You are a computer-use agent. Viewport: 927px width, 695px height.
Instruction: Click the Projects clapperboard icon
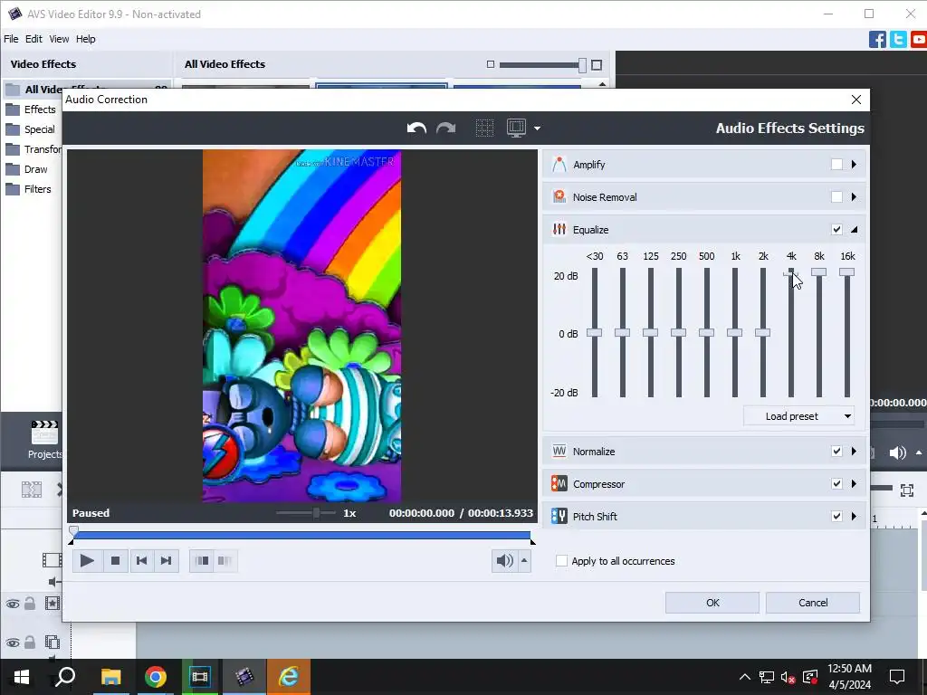tap(44, 432)
